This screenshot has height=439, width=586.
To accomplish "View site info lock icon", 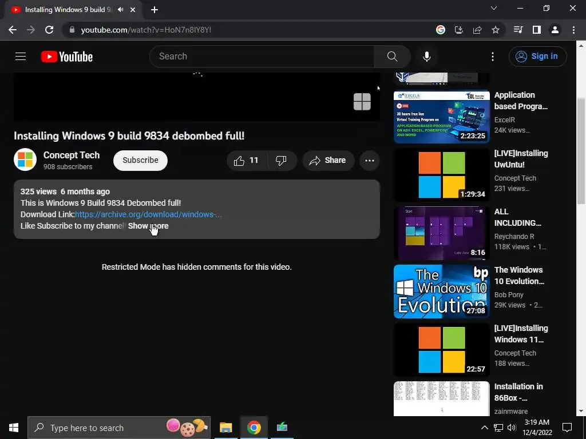I will 72,30.
